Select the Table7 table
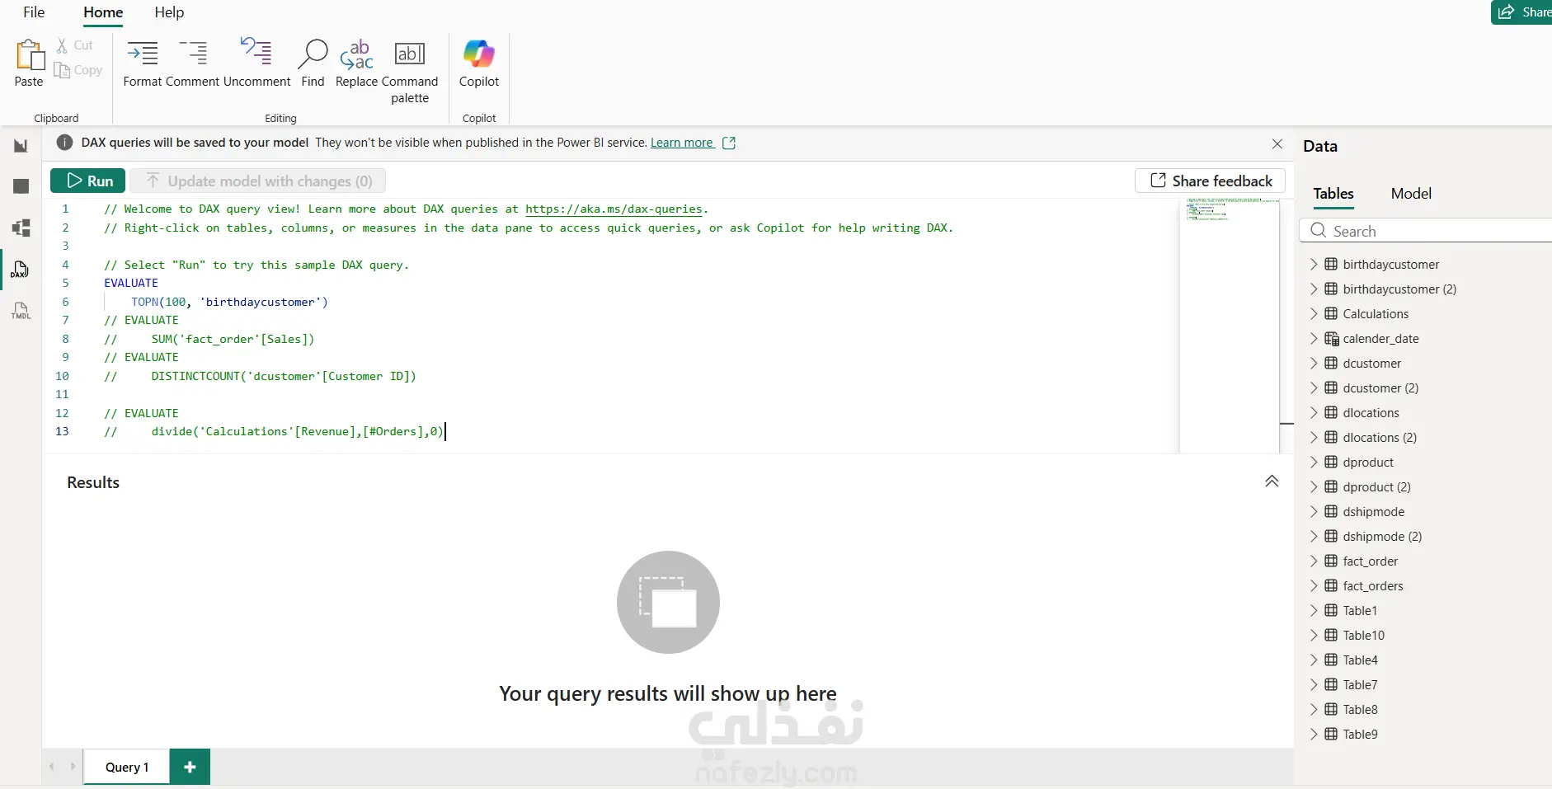The image size is (1552, 789). pos(1360,684)
